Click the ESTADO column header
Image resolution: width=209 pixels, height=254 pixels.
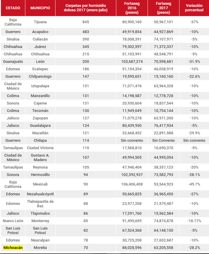pos(13,8)
